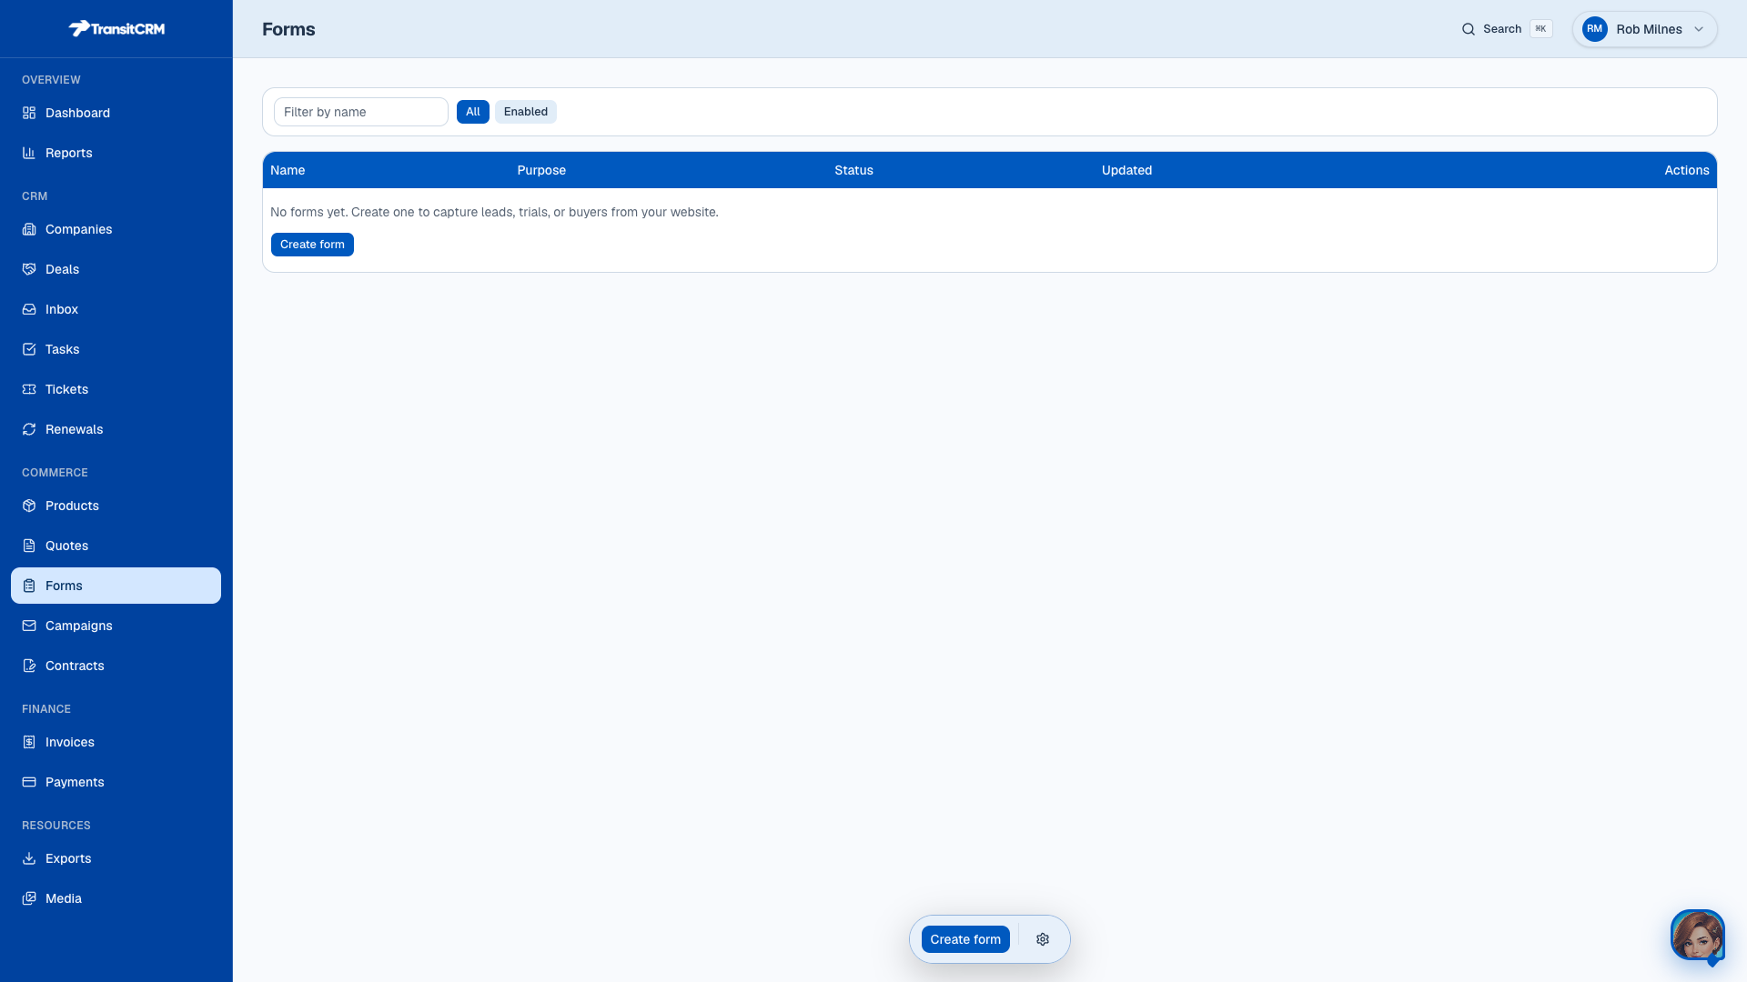Click the Forms page title
1747x982 pixels.
click(x=288, y=29)
